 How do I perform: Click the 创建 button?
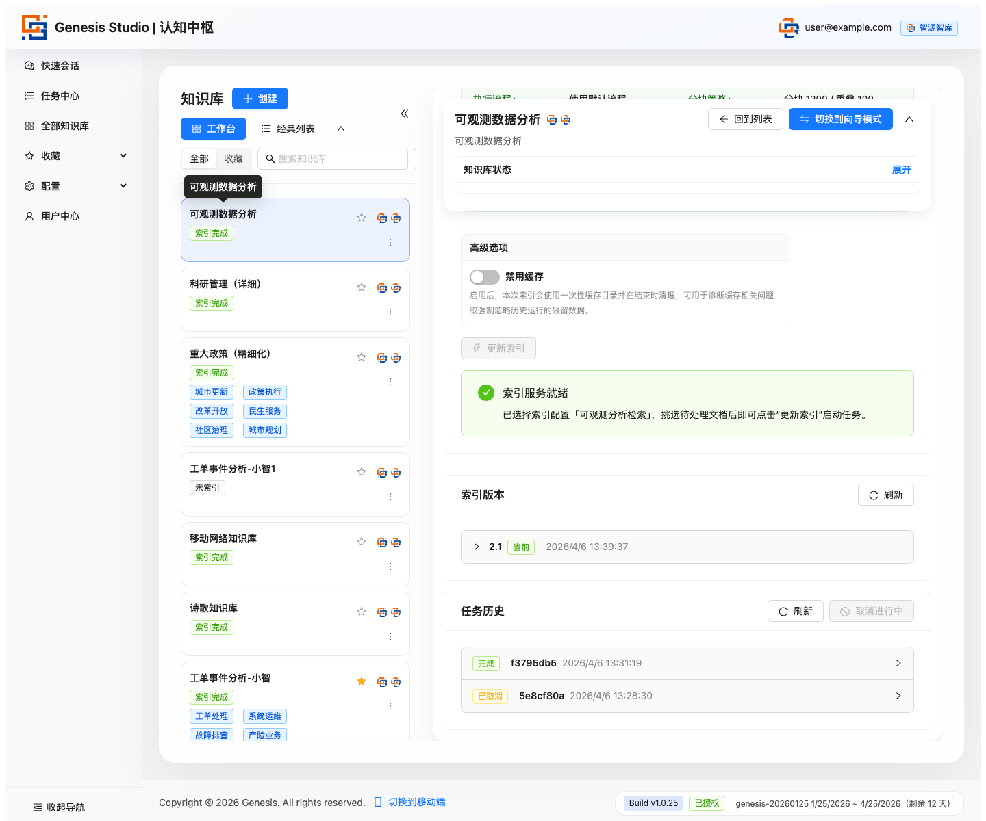coord(260,99)
